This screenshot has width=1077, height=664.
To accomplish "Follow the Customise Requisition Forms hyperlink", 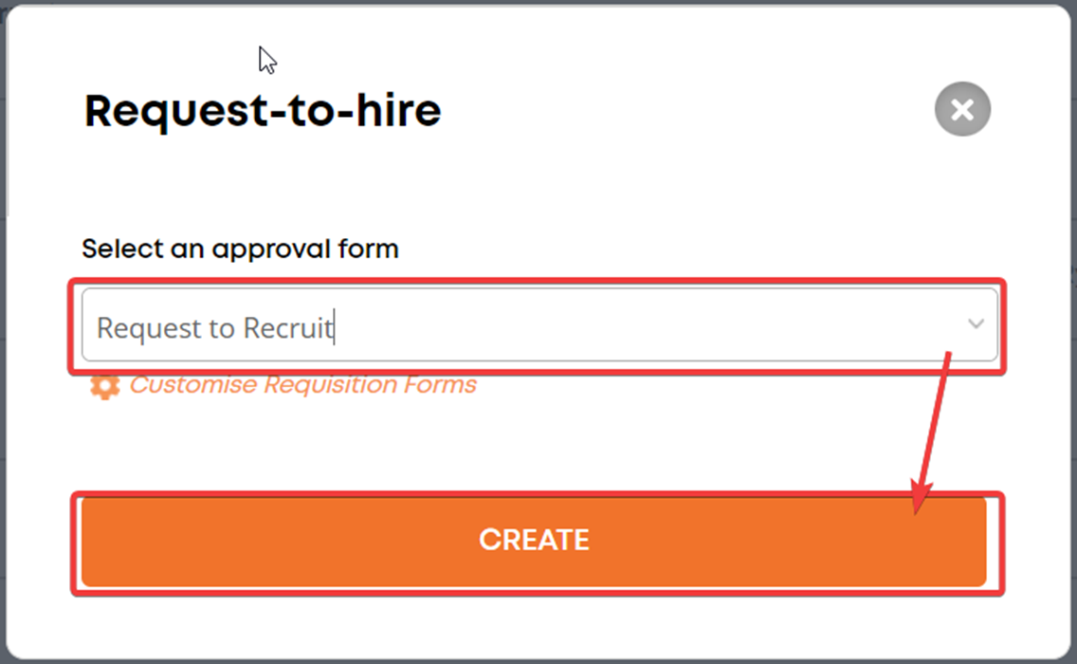I will click(303, 385).
